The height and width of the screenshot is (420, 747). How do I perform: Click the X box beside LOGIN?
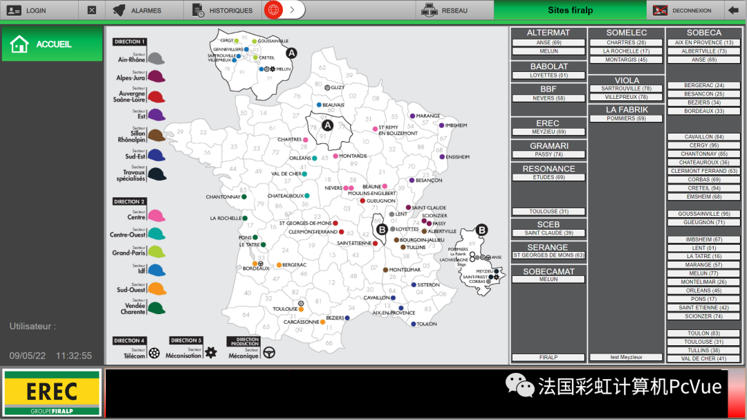[92, 10]
